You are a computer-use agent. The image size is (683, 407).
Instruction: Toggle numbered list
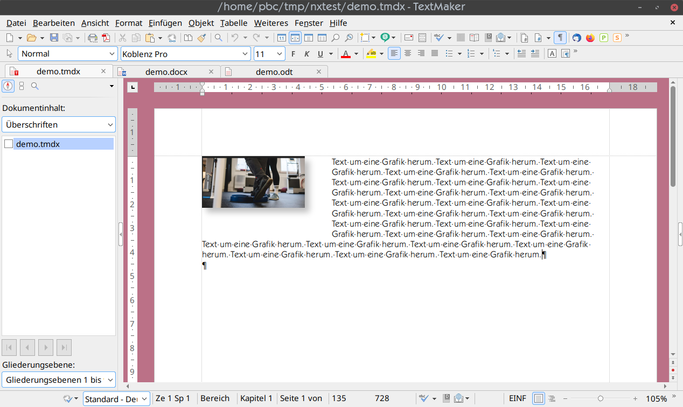[471, 53]
